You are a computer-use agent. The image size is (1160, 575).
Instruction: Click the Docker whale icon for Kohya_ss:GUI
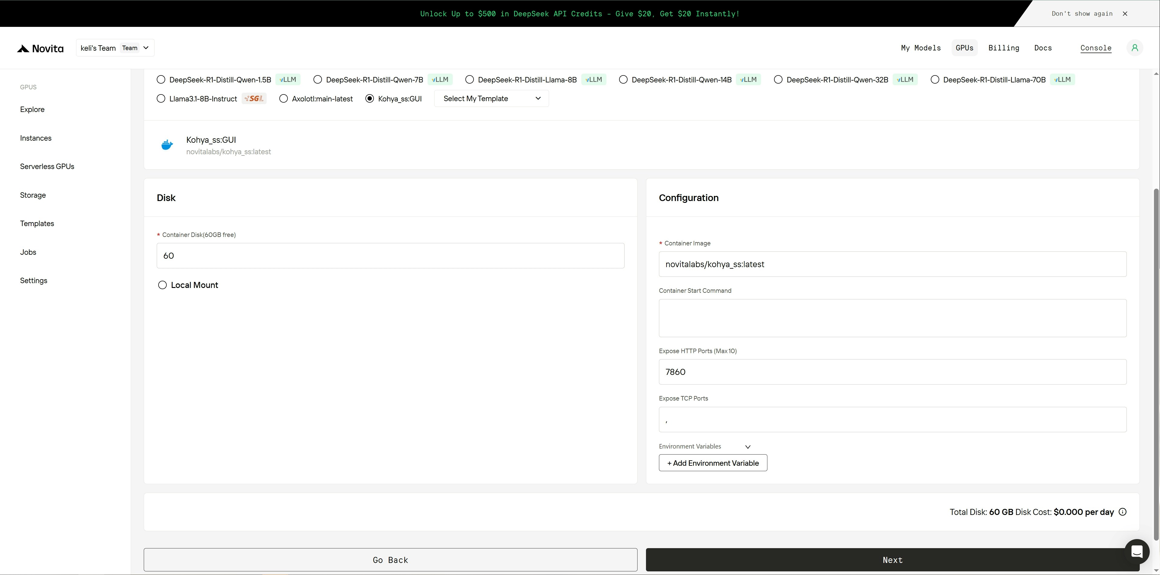(167, 145)
